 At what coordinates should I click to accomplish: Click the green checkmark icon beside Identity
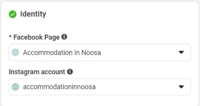click(13, 14)
